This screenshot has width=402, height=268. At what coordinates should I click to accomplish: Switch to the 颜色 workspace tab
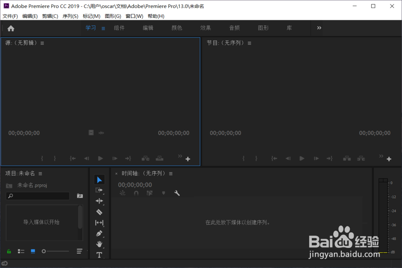pyautogui.click(x=177, y=28)
